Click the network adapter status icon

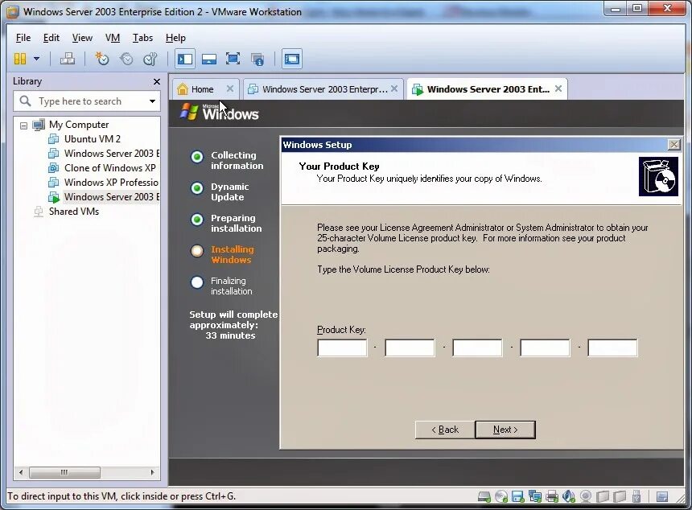(x=535, y=497)
